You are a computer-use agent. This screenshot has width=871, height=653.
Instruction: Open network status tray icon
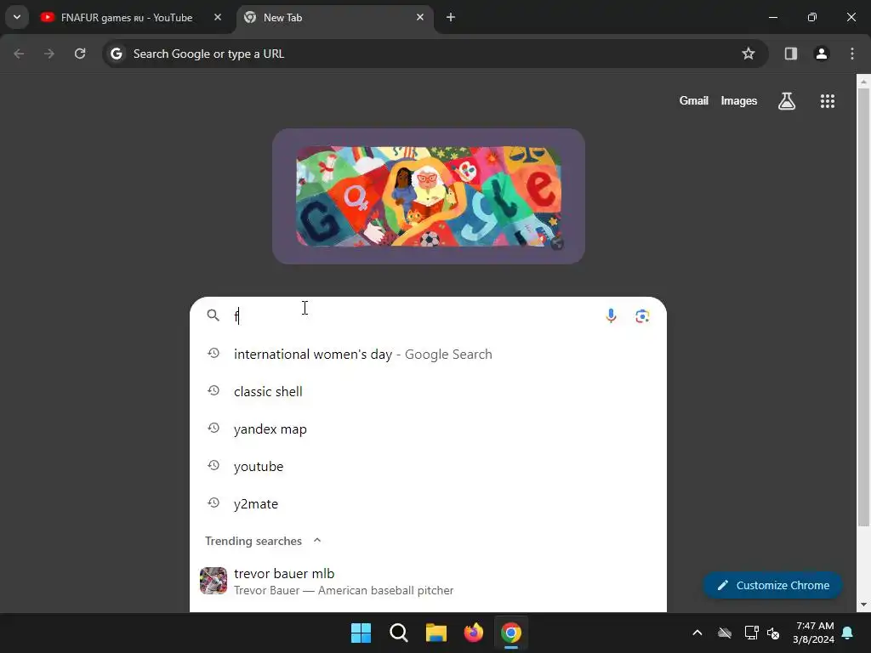[x=751, y=633]
